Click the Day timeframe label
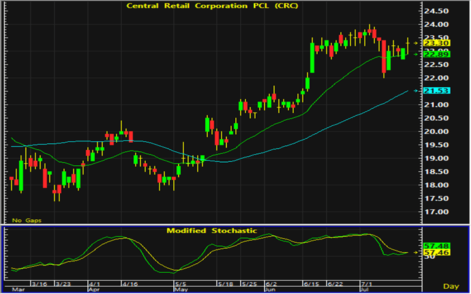Image resolution: width=471 pixels, height=294 pixels. [x=451, y=286]
